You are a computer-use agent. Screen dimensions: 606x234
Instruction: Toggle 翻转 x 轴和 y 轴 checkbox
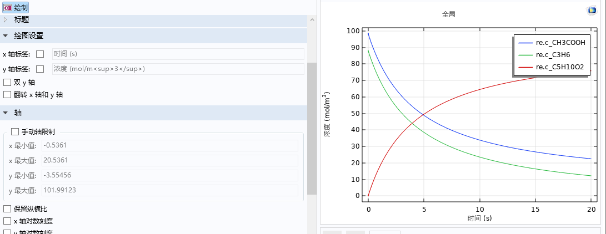tap(7, 95)
